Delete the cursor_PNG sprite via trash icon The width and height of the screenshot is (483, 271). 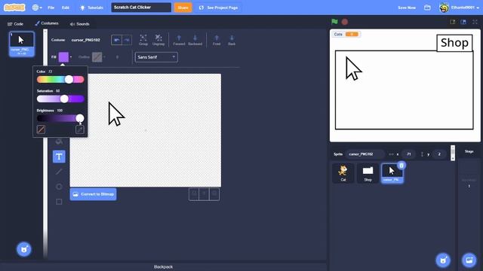(x=401, y=166)
